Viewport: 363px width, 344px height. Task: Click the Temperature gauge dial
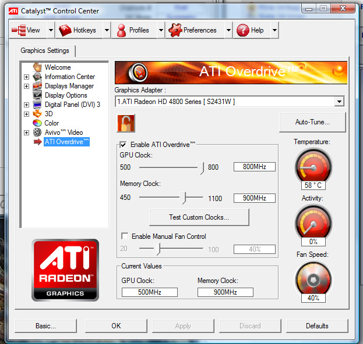pyautogui.click(x=313, y=167)
